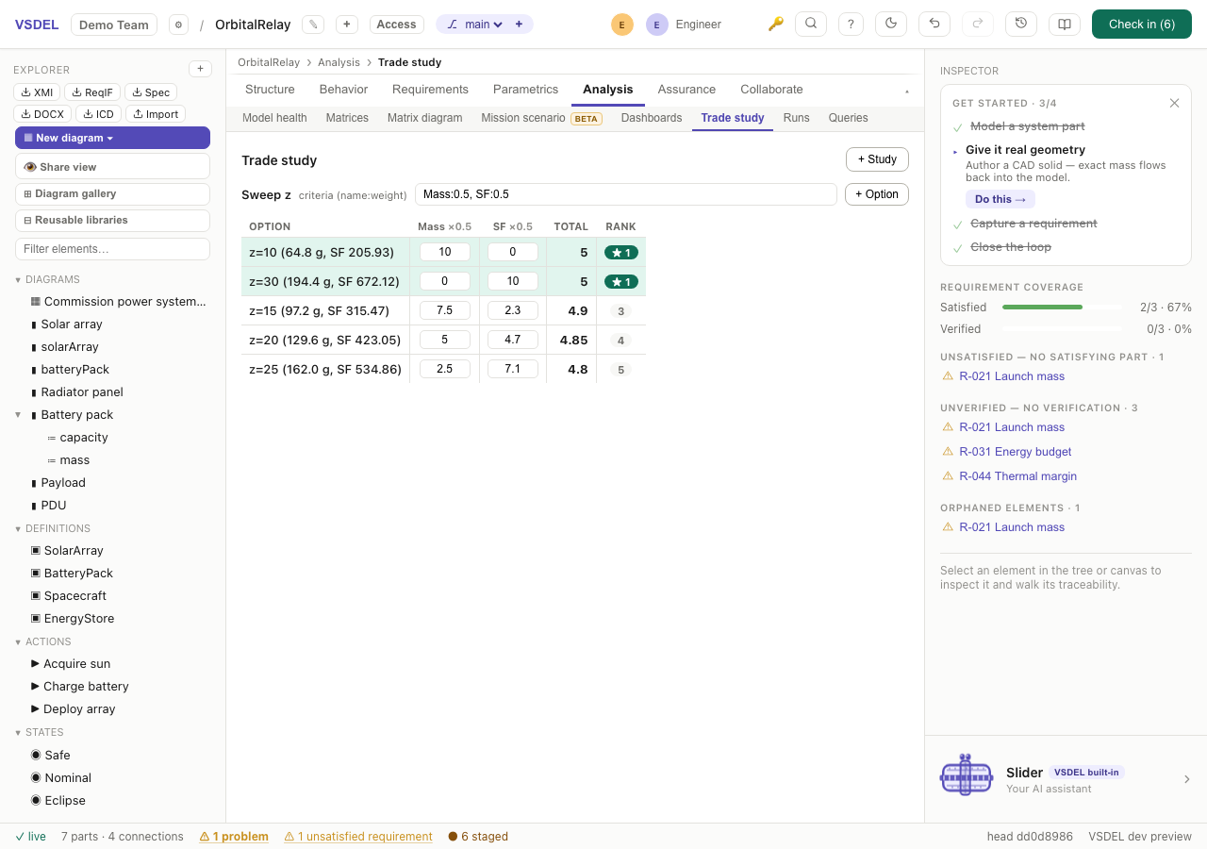This screenshot has width=1207, height=849.
Task: Download the XMI export
Action: (37, 92)
